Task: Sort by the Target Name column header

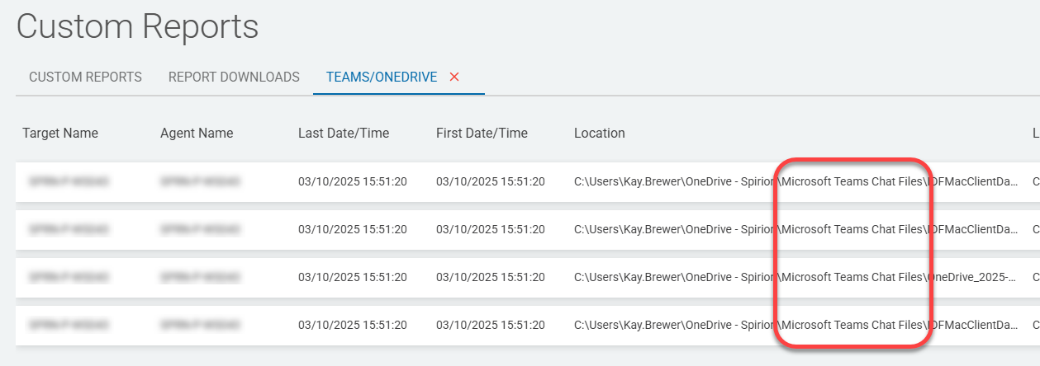Action: click(x=60, y=133)
